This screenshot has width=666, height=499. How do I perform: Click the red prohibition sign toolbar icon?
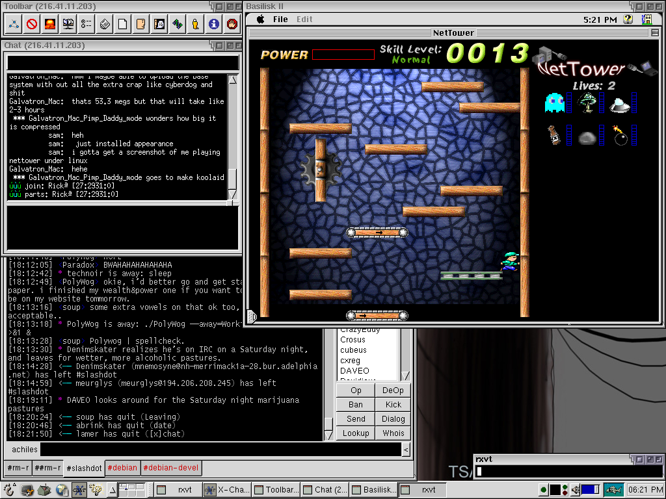[32, 25]
